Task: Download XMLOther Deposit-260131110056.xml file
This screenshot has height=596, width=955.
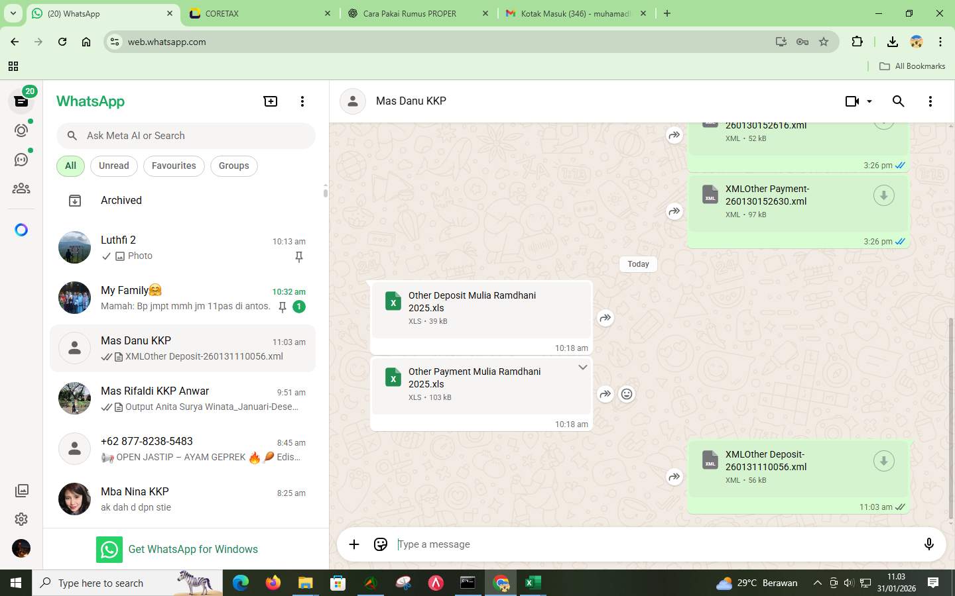Action: [x=883, y=460]
